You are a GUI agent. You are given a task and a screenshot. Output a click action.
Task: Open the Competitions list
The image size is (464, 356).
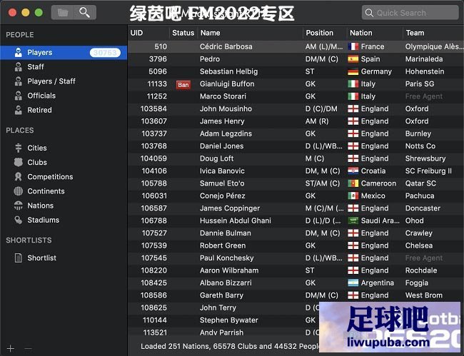tap(50, 177)
